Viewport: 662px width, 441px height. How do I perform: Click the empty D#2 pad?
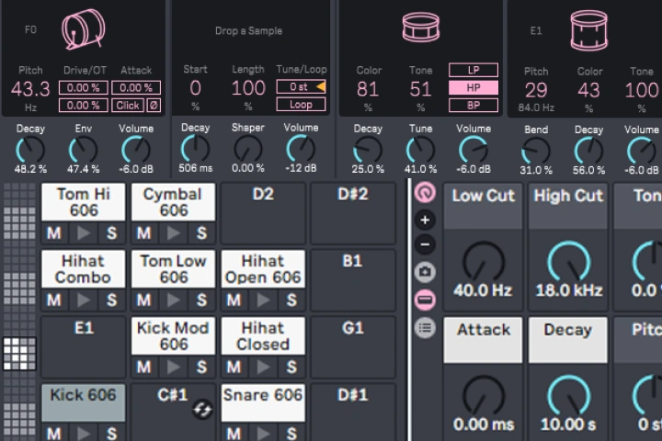353,213
